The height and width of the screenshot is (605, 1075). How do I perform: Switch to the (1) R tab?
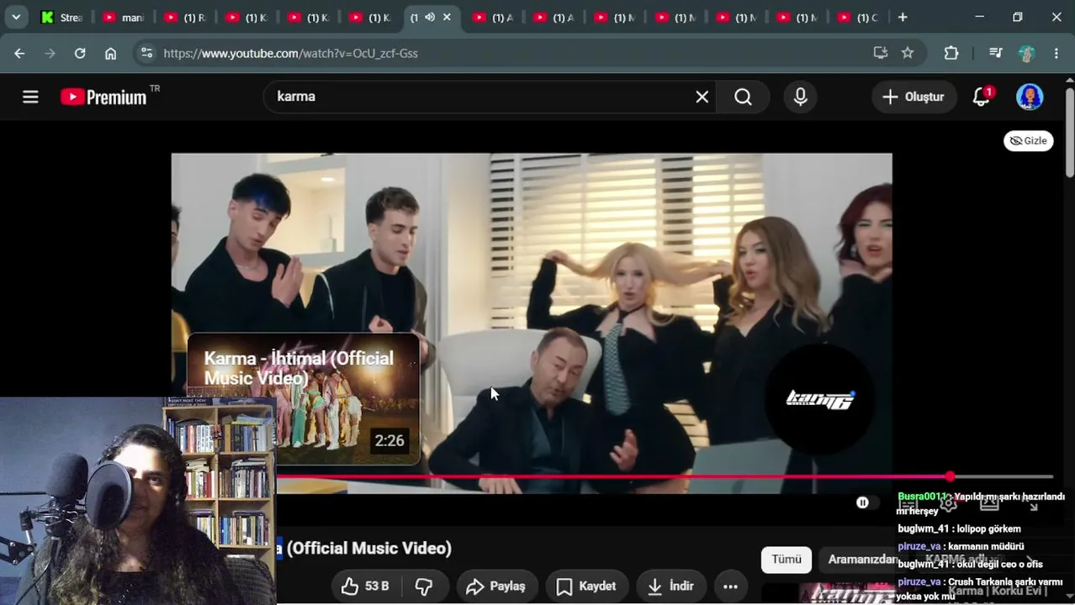[185, 17]
